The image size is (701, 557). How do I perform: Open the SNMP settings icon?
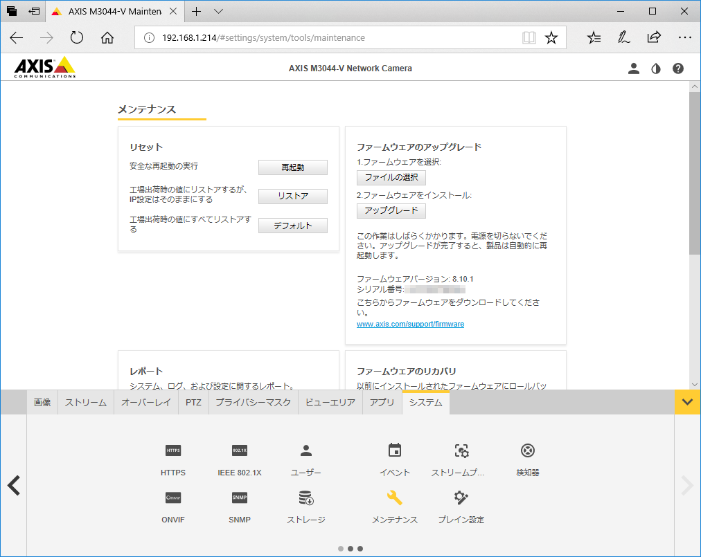(x=239, y=497)
